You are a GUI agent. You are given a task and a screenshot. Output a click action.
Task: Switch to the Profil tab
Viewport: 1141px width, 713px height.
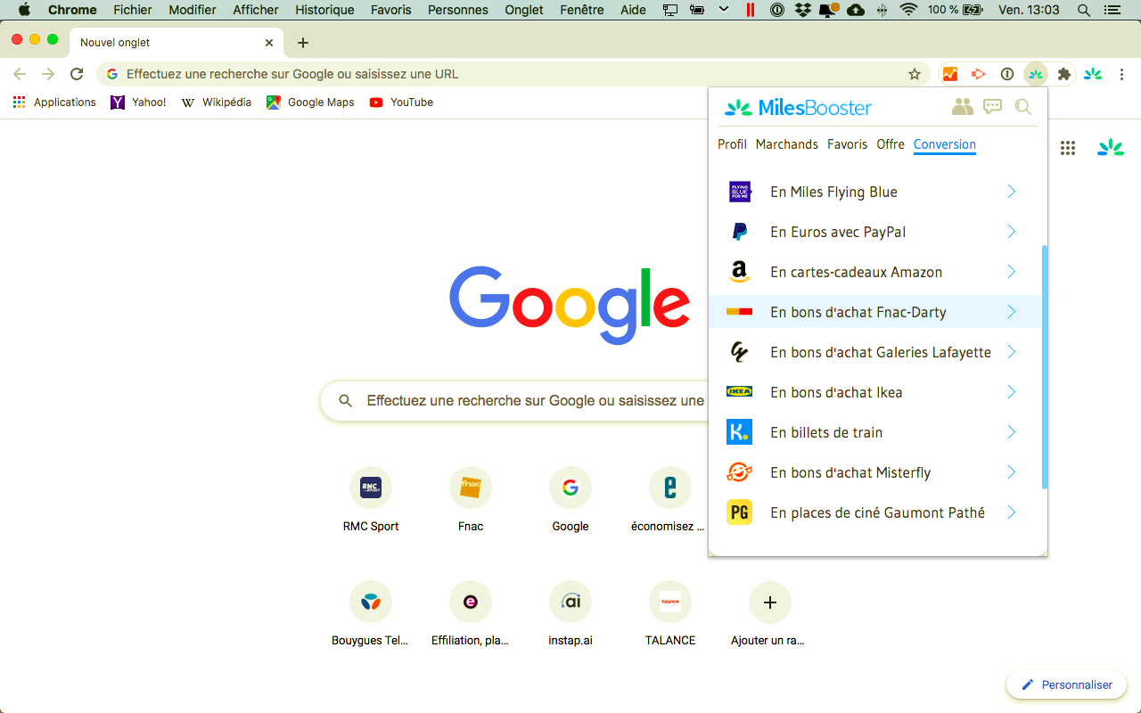(x=732, y=144)
